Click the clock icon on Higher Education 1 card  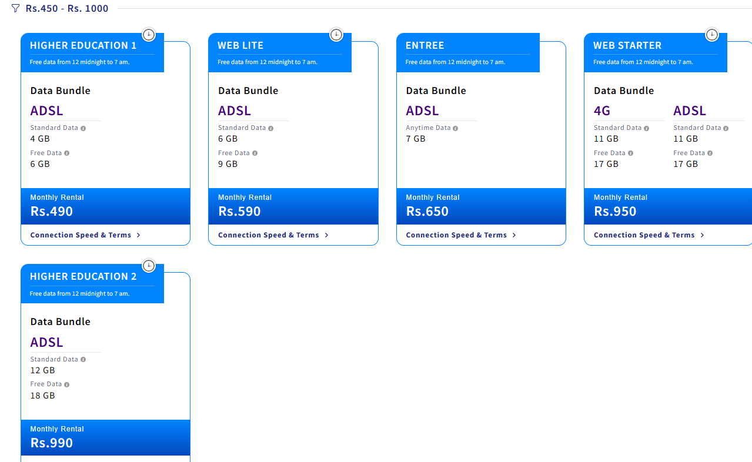coord(149,35)
